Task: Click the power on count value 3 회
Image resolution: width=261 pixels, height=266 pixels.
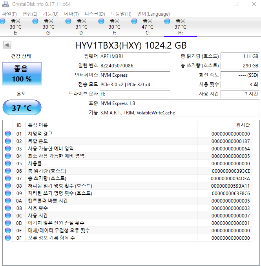Action: [x=240, y=85]
